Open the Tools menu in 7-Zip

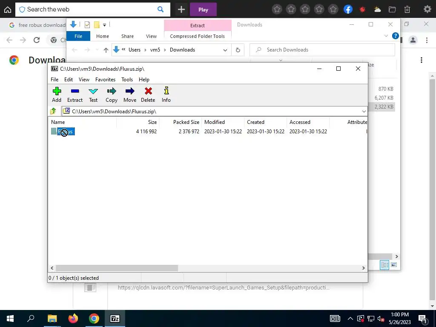pyautogui.click(x=127, y=80)
